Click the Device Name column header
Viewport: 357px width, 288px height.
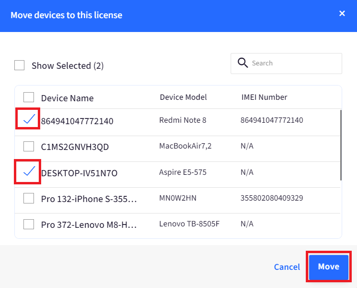point(67,98)
